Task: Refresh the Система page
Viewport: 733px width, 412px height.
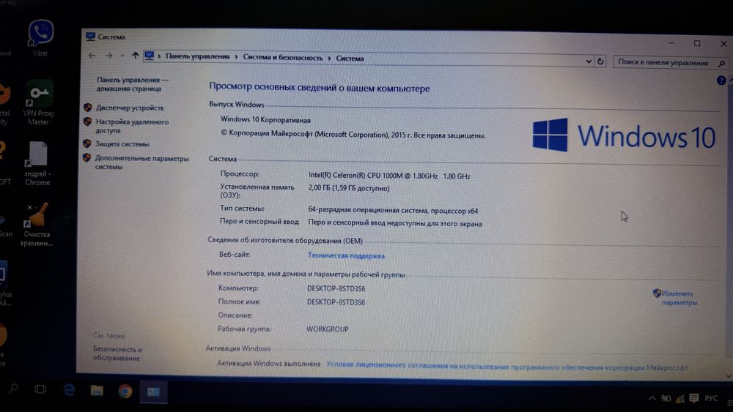Action: coord(600,61)
